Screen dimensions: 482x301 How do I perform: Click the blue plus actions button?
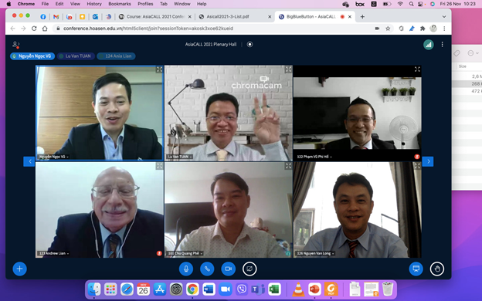[19, 269]
